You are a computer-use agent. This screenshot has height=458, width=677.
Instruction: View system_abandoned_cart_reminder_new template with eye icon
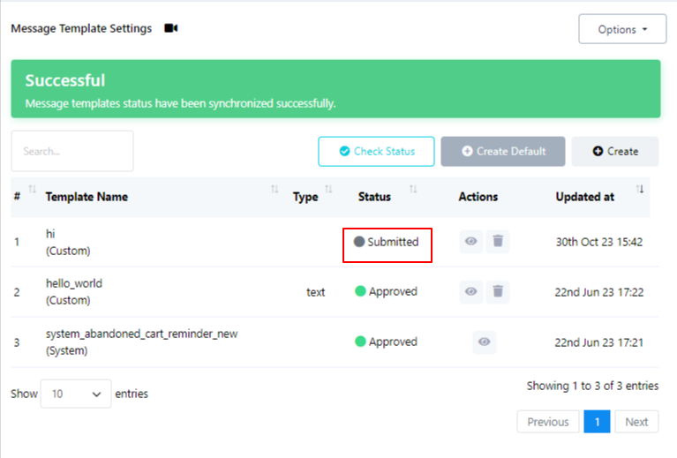coord(484,342)
